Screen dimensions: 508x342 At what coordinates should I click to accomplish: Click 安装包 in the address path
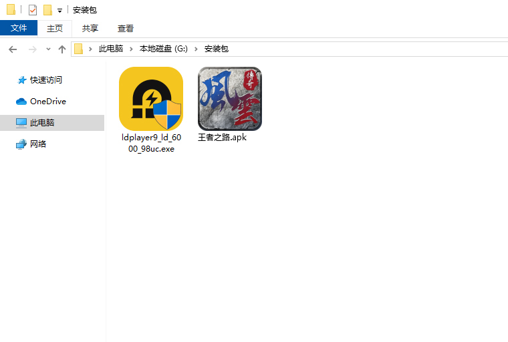217,49
